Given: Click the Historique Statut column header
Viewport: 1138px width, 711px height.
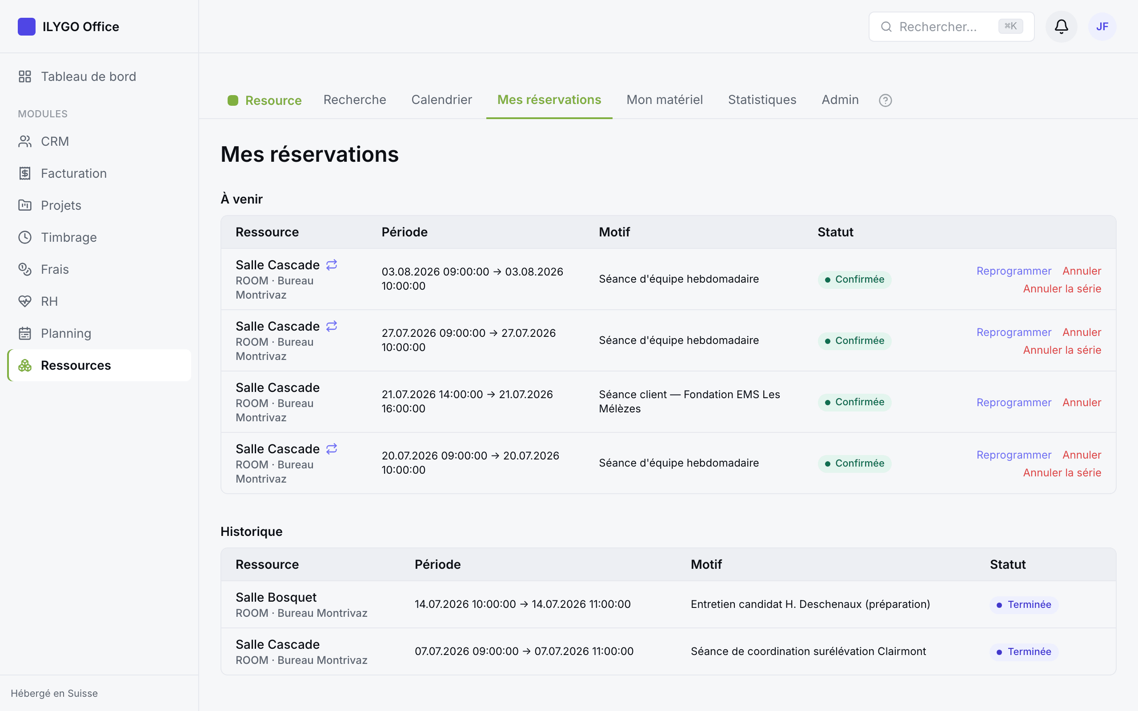Looking at the screenshot, I should (1008, 565).
